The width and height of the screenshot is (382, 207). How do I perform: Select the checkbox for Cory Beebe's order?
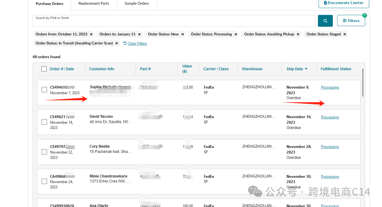pyautogui.click(x=44, y=152)
